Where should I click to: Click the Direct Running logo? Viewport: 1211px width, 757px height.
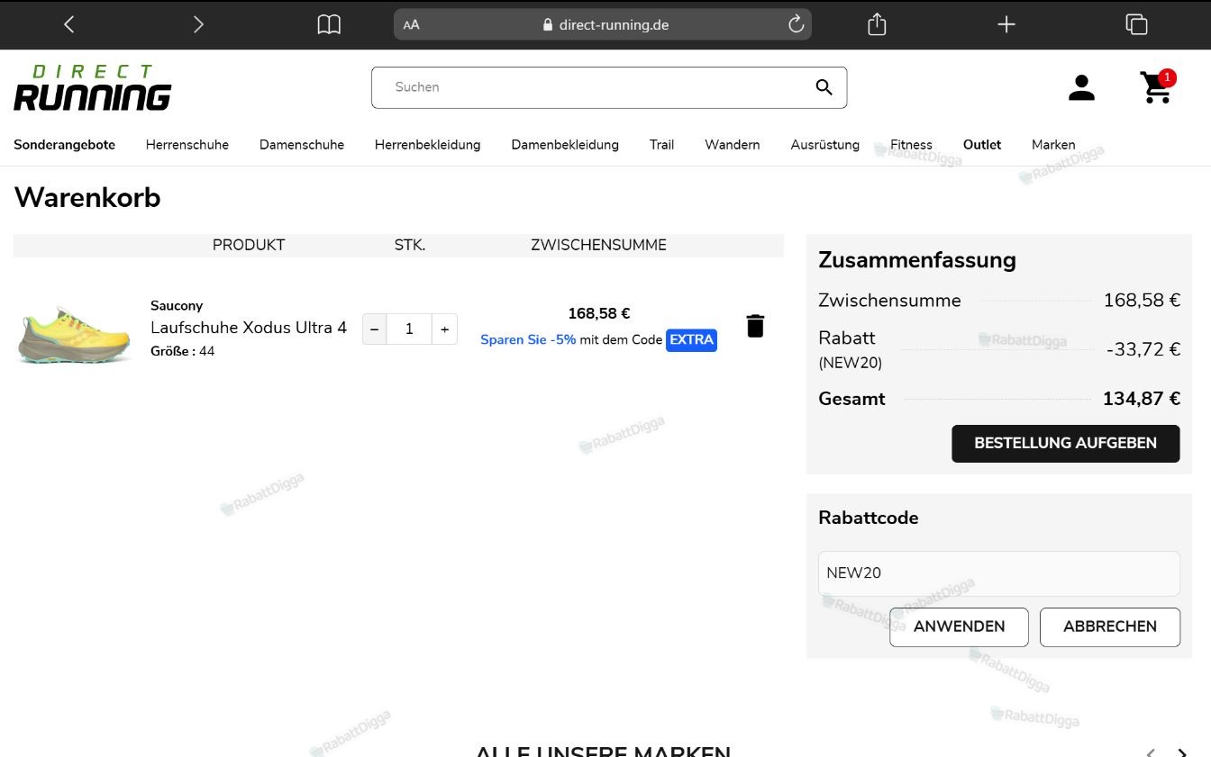(92, 87)
